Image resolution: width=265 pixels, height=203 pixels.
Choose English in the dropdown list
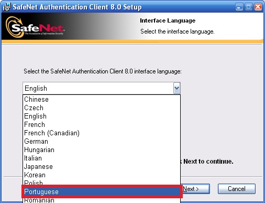[102, 116]
